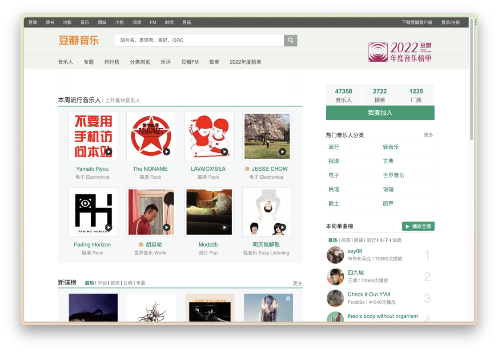Open 47358 音乐人 counter
This screenshot has height=352, width=498.
coord(344,95)
